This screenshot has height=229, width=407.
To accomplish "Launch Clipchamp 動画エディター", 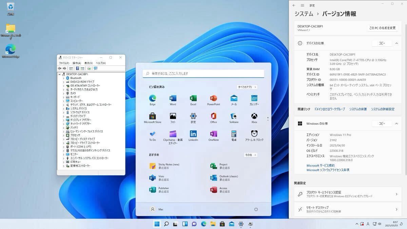I will [173, 137].
